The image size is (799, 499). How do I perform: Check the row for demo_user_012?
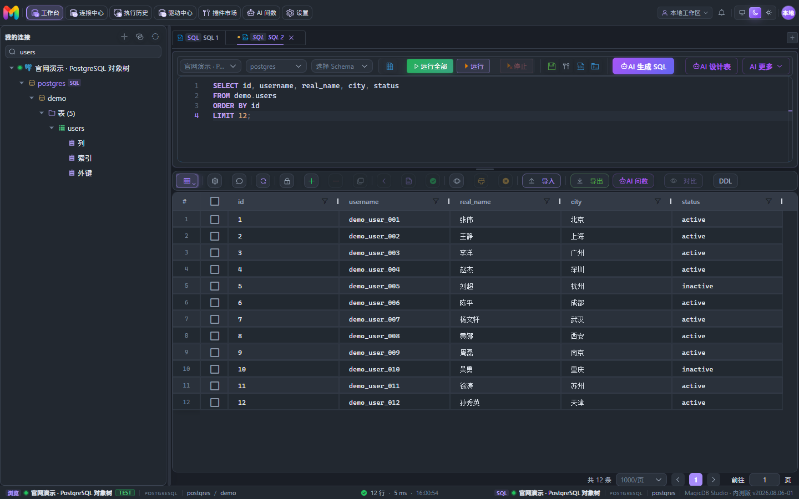point(215,403)
